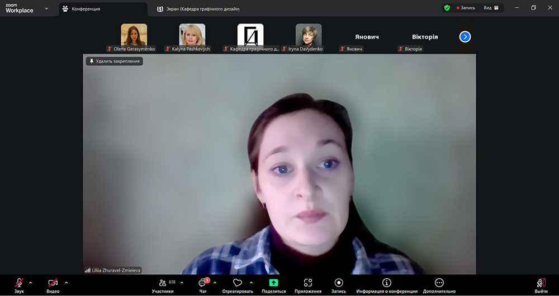The width and height of the screenshot is (559, 296).
Task: Expand audio options arrow next to Звук
Action: point(30,282)
